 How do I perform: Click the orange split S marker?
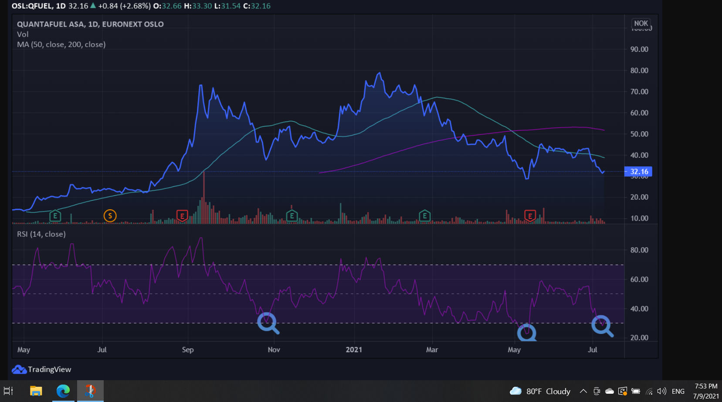pos(110,215)
